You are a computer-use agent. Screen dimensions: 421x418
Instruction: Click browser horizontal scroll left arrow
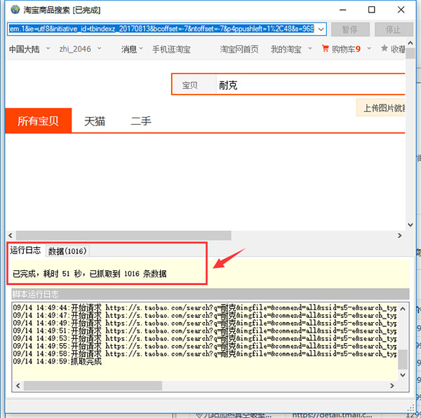pyautogui.click(x=11, y=235)
